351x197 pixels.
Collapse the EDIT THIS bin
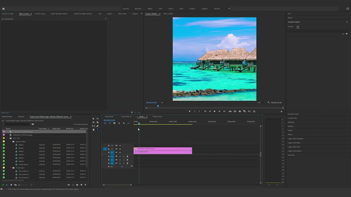pyautogui.click(x=7, y=138)
